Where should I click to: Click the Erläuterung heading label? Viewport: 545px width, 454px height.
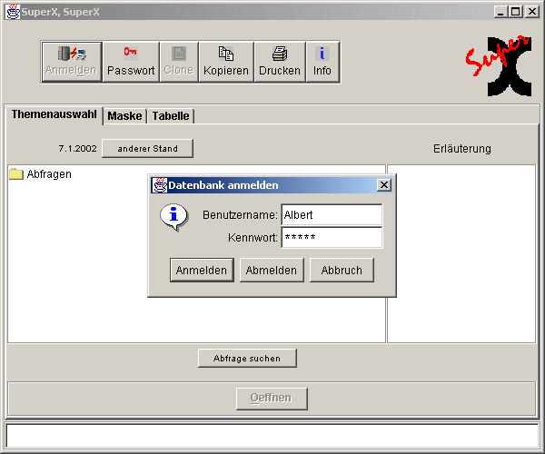pos(462,149)
